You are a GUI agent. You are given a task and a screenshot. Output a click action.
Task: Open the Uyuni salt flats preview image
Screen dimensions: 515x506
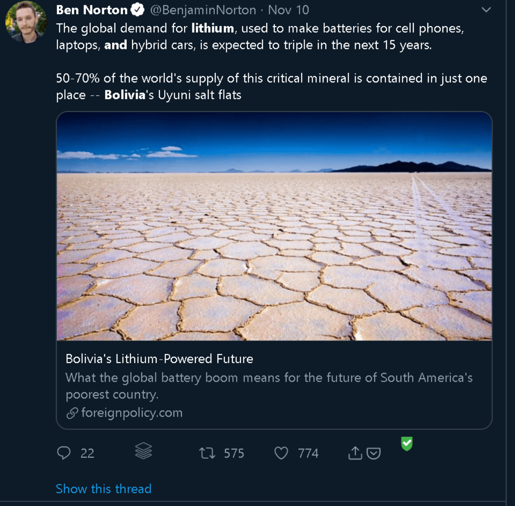coord(274,226)
